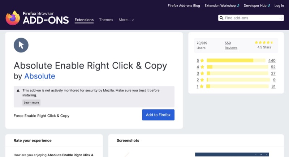The width and height of the screenshot is (289, 157).
Task: Click the 4-star rating bar
Action: coord(237,67)
